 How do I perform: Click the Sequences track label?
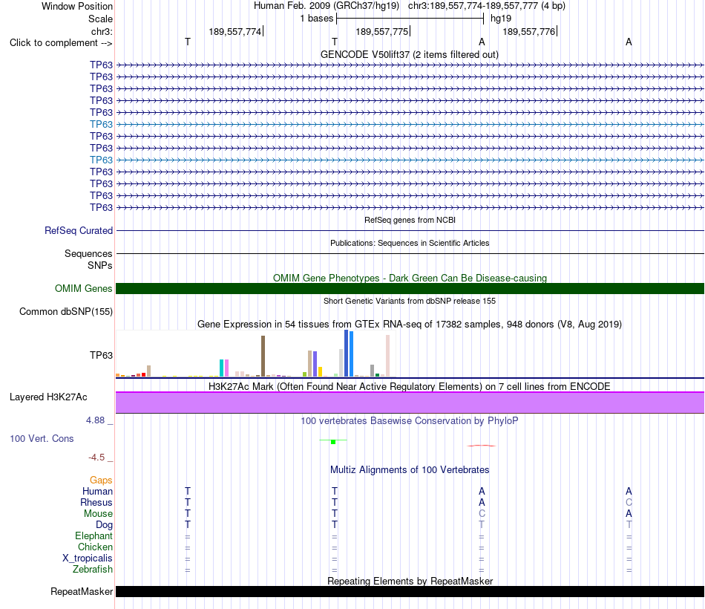[x=88, y=253]
